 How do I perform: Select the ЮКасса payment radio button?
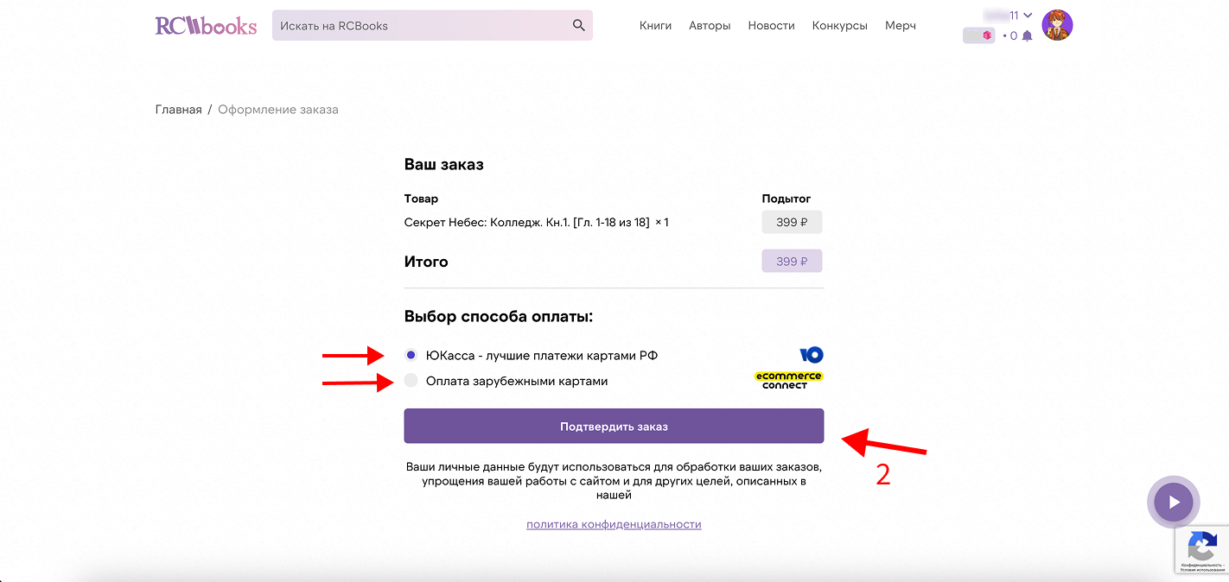tap(411, 355)
